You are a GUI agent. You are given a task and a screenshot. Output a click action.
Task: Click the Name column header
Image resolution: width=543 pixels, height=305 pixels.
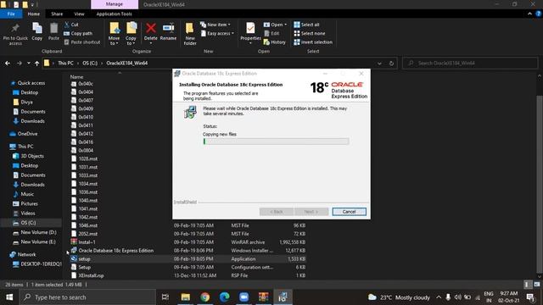[x=76, y=77]
